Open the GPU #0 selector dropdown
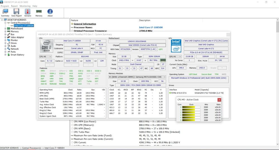The width and height of the screenshot is (279, 150). [x=175, y=56]
